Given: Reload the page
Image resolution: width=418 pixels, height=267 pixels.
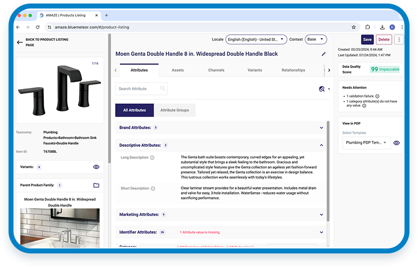Looking at the screenshot, I should (x=38, y=27).
